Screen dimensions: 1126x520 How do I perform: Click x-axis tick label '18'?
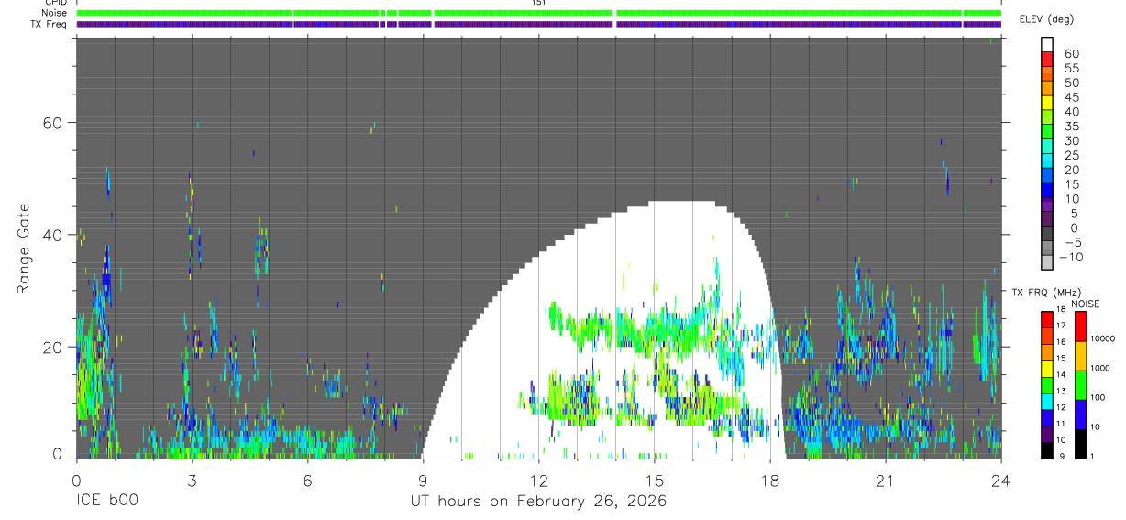[x=769, y=481]
